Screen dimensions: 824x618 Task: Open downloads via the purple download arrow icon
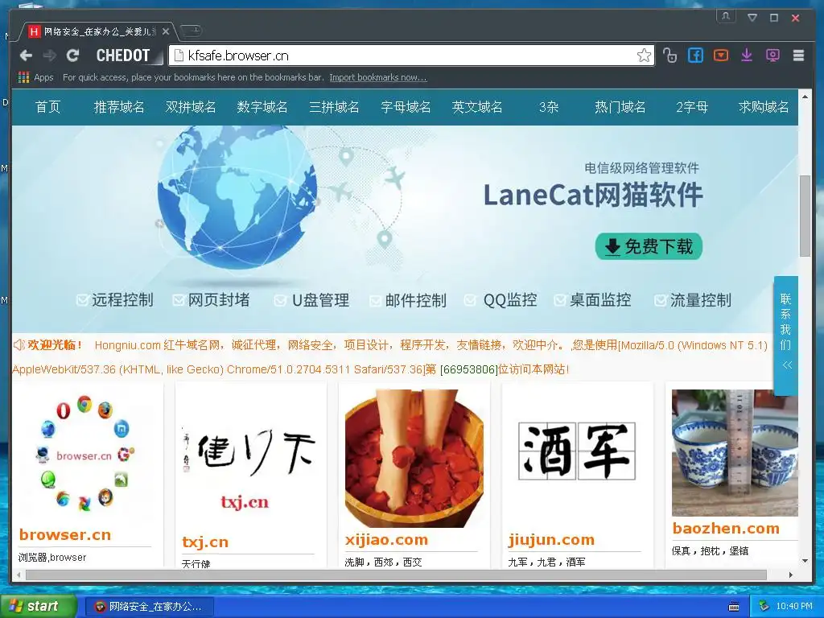point(747,56)
